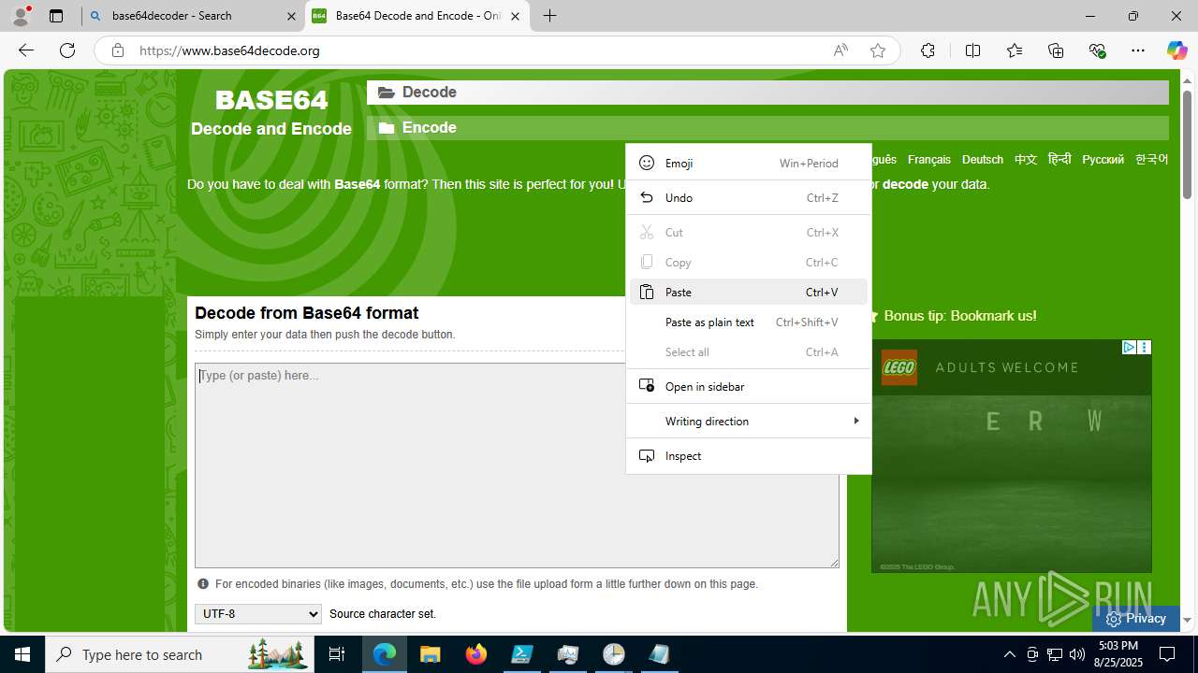Switch language to Русский

(1103, 160)
